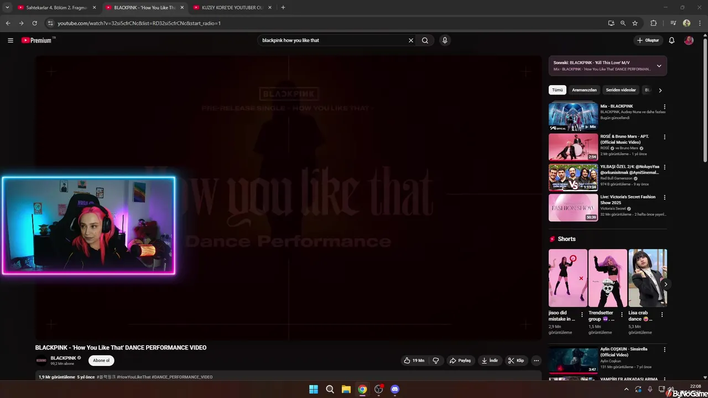Open Aylin COŞKUN - Sinsirella video
Screen dimensions: 708x398
(x=573, y=360)
